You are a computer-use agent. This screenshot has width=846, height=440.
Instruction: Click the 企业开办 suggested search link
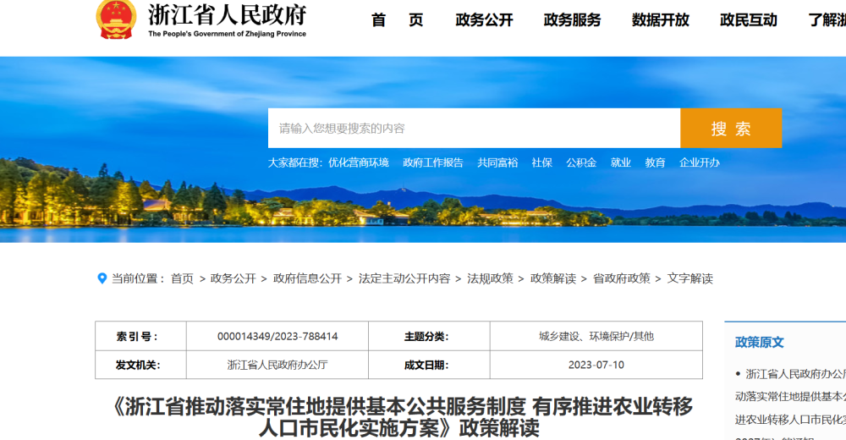pos(700,162)
